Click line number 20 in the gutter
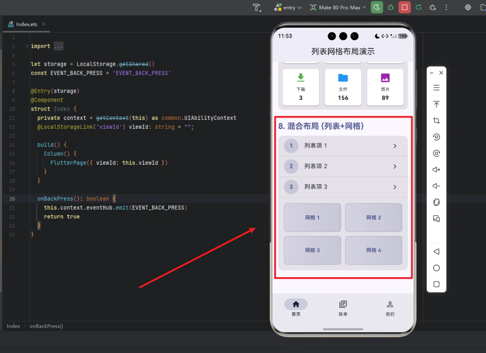Viewport: 486px width, 353px height. click(x=12, y=198)
